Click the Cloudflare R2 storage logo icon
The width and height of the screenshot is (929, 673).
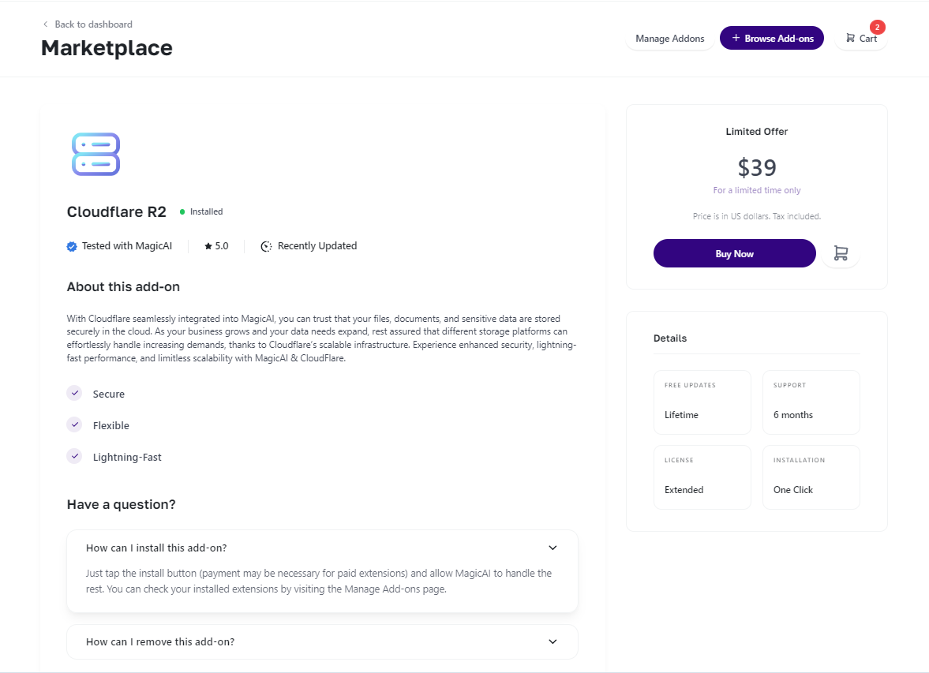(96, 154)
